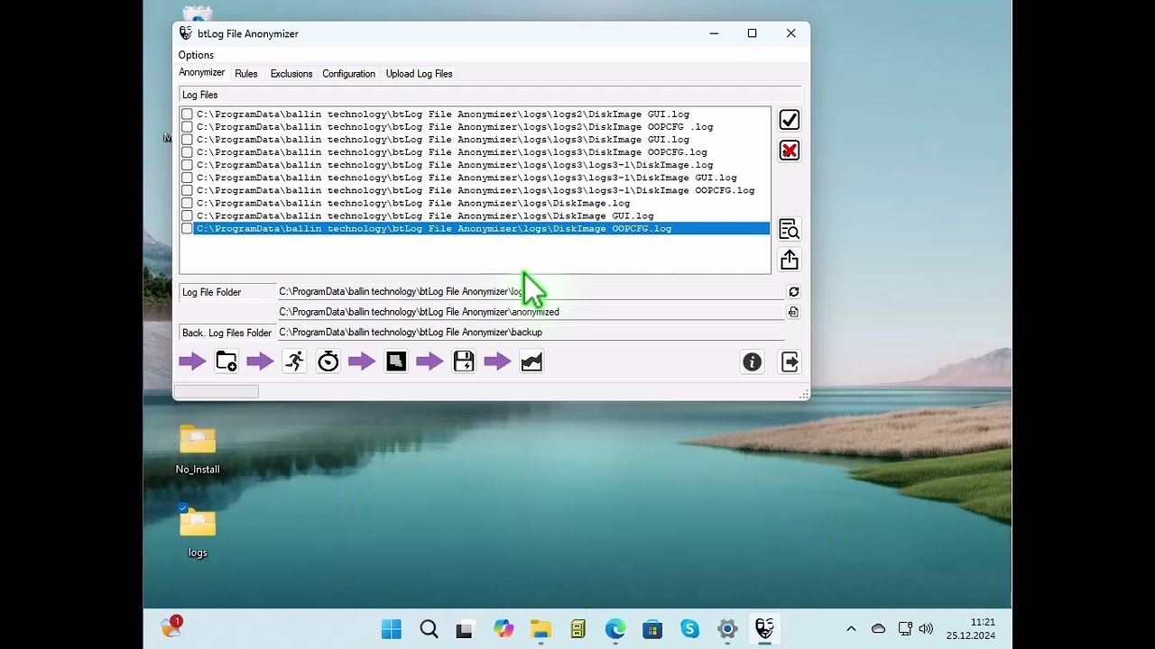Click the floppy disk save icon
Viewport: 1155px width, 649px height.
464,361
